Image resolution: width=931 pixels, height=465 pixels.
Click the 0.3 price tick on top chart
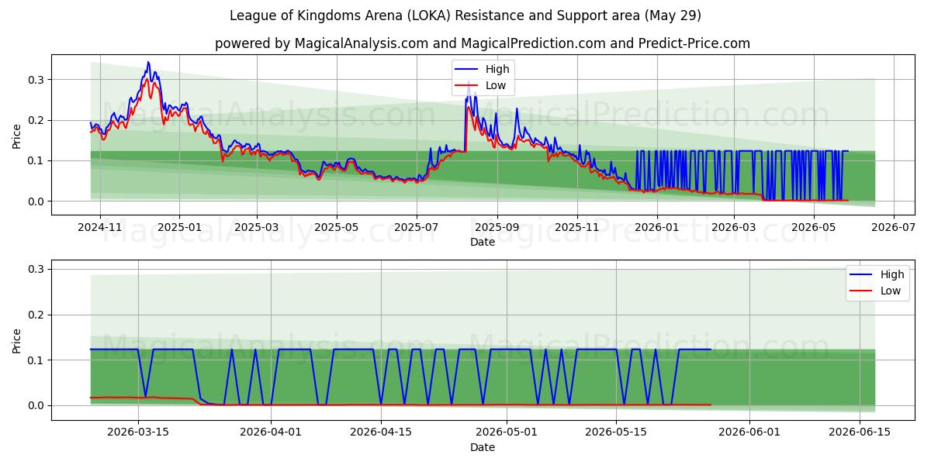coord(37,80)
